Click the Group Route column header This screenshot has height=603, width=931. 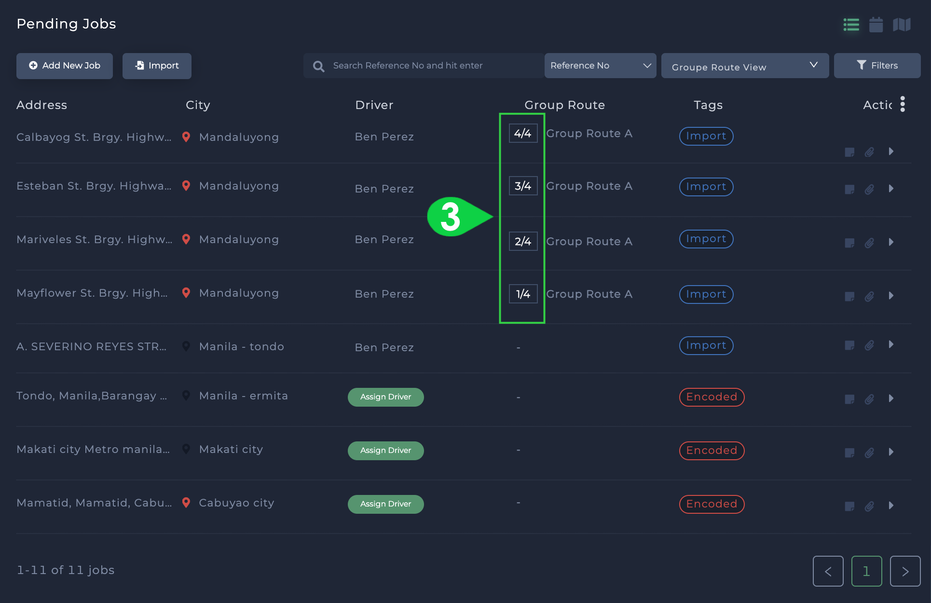[565, 105]
